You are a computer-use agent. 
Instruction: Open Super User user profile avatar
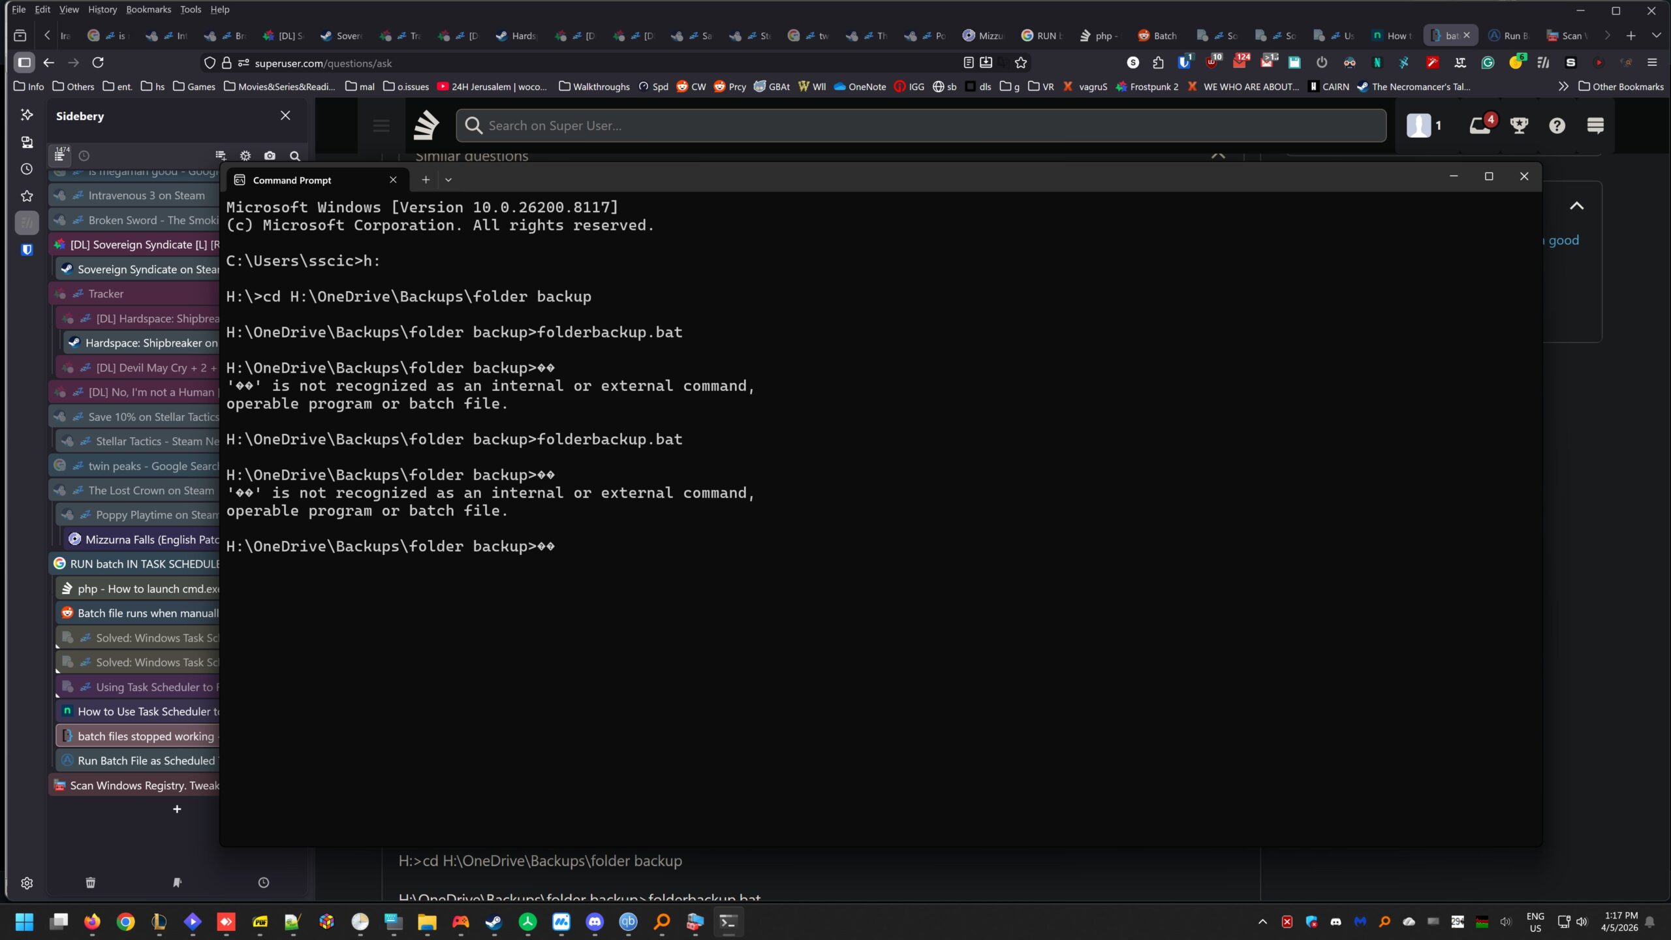(1418, 125)
